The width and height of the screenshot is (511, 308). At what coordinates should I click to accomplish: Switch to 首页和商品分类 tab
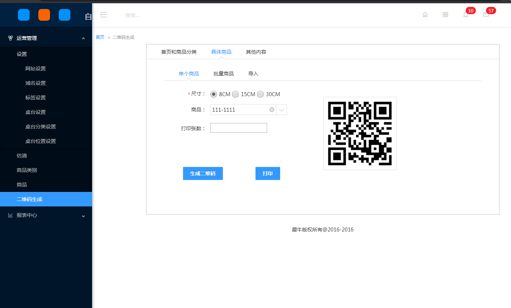[x=179, y=52]
